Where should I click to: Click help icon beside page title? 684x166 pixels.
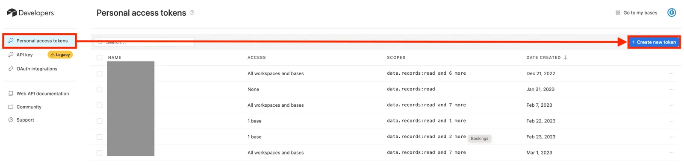point(192,13)
